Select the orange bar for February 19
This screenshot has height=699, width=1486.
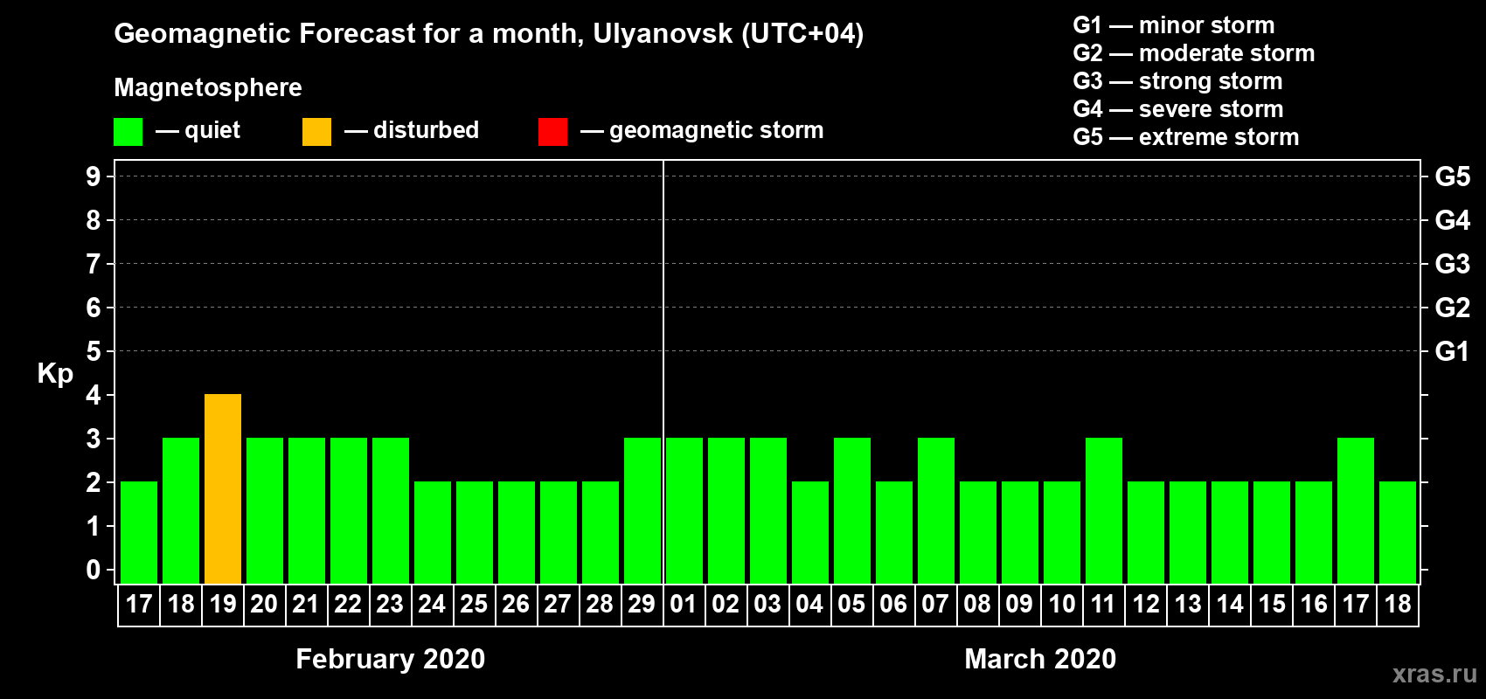[223, 489]
